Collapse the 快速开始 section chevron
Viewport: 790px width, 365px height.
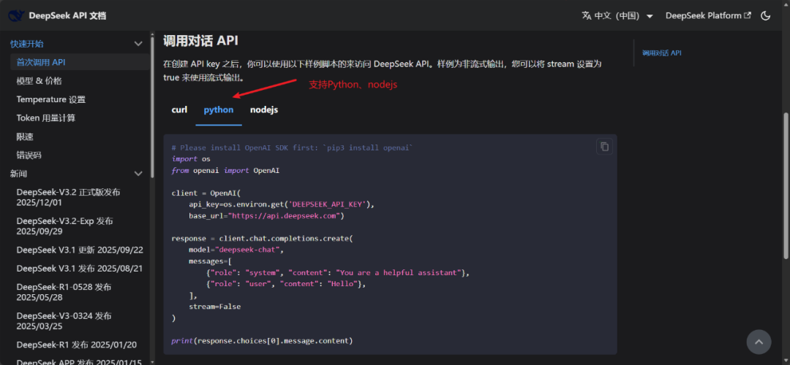pos(138,44)
